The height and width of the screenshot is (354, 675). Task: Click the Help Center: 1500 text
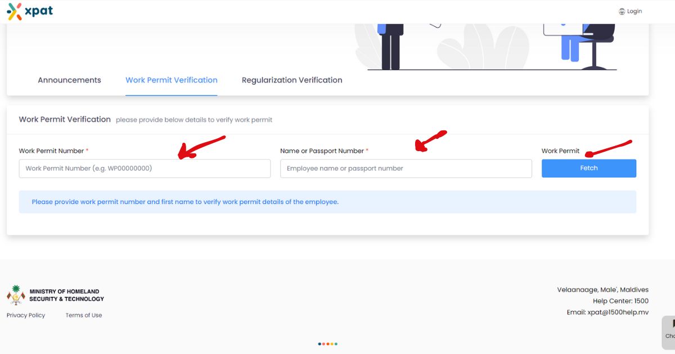point(620,301)
